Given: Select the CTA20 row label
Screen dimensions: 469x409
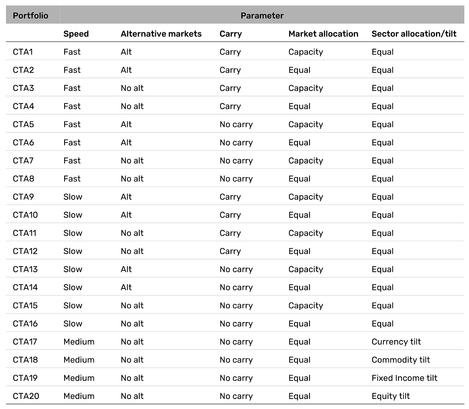Looking at the screenshot, I should pos(26,396).
